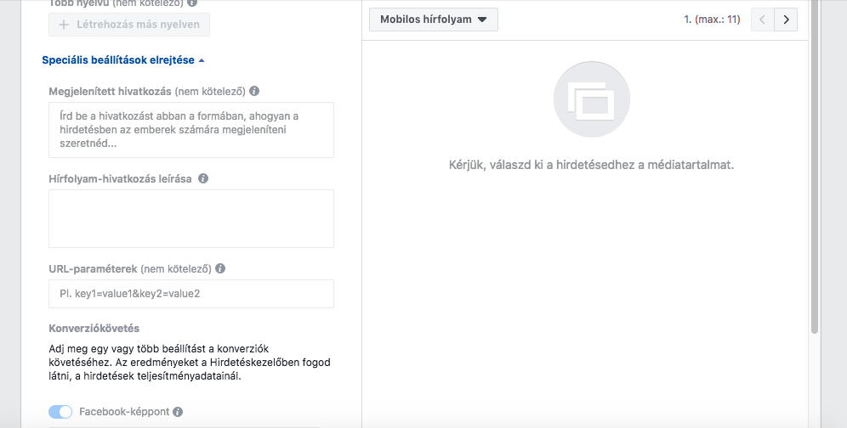Viewport: 847px width, 428px height.
Task: Go to previous preview with left arrow
Action: click(762, 20)
